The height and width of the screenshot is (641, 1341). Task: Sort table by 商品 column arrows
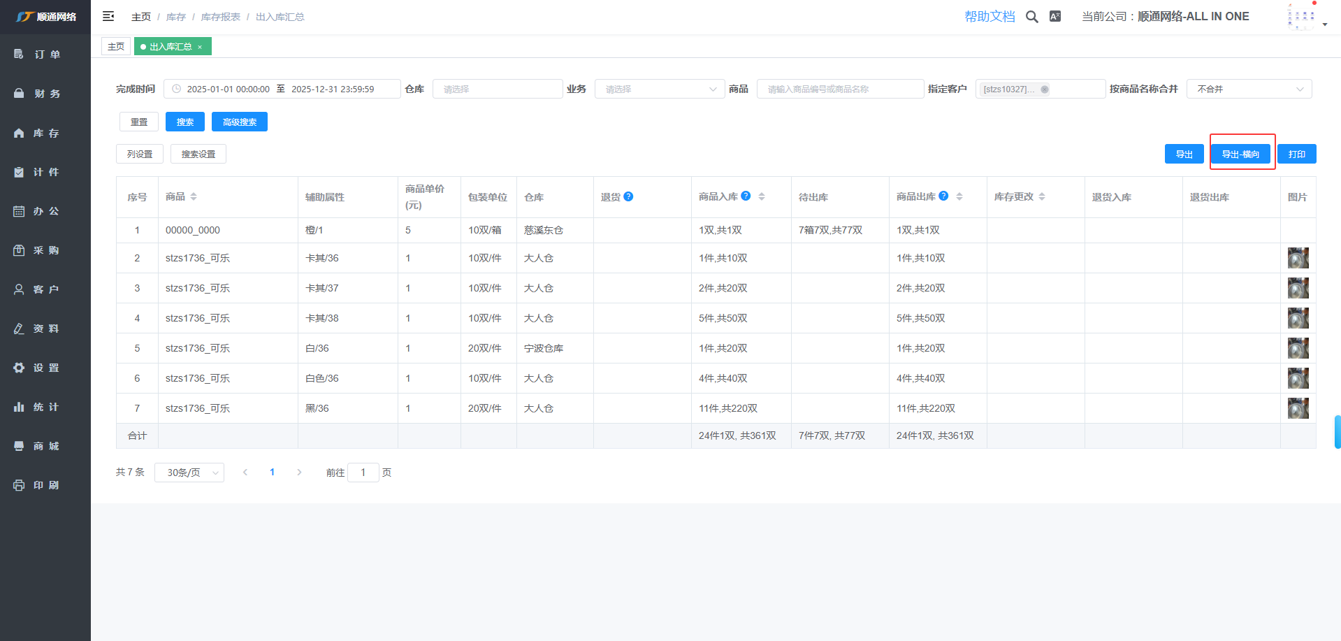coord(194,197)
